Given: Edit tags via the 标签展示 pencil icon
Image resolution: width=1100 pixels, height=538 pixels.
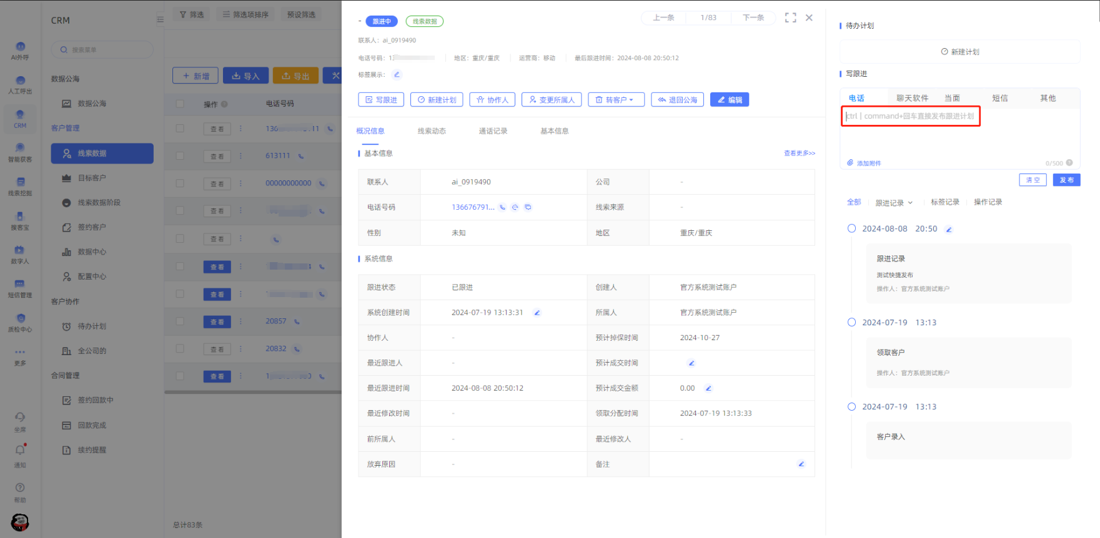Looking at the screenshot, I should pos(397,75).
